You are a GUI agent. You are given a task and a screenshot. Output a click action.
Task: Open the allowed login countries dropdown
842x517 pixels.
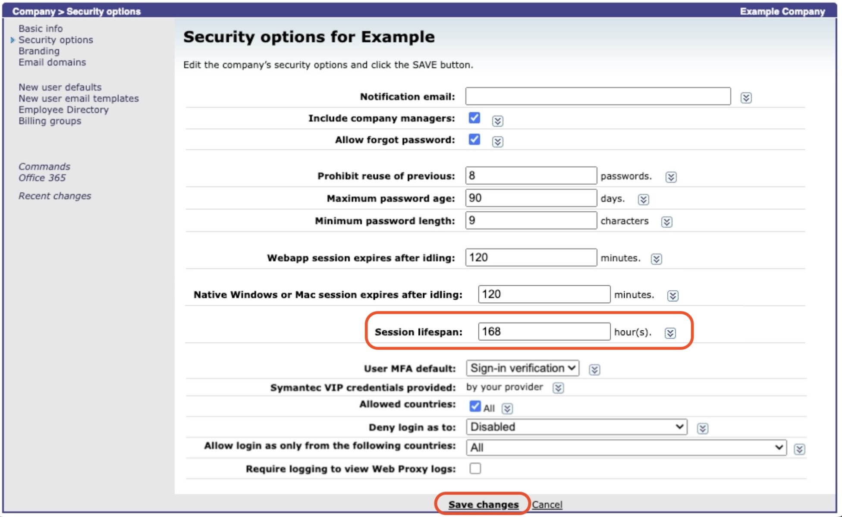(x=626, y=447)
